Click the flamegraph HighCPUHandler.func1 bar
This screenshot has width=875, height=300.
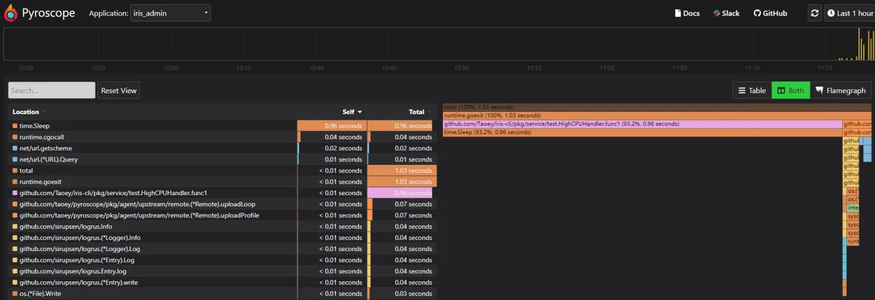[642, 124]
